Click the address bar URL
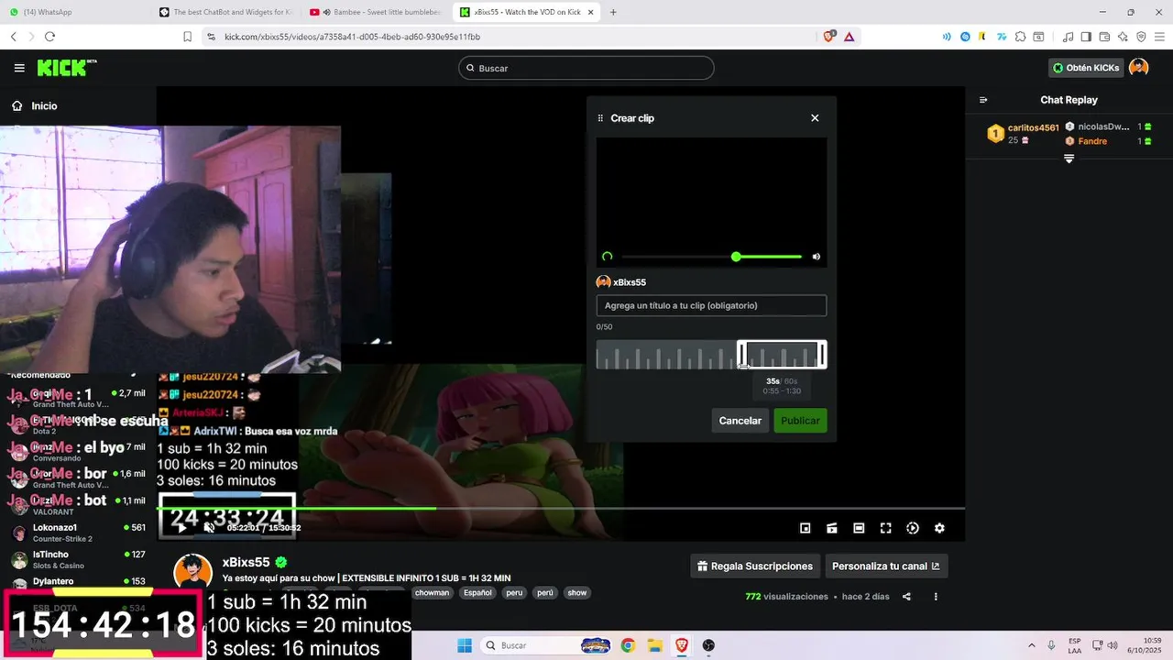 353,37
